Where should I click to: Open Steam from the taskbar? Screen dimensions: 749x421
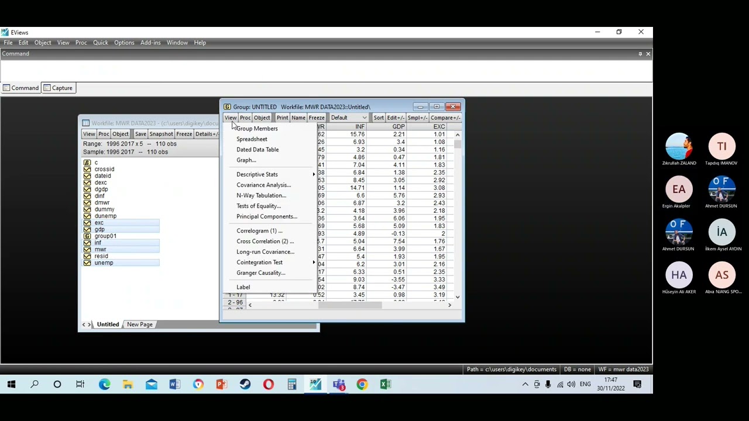[245, 384]
